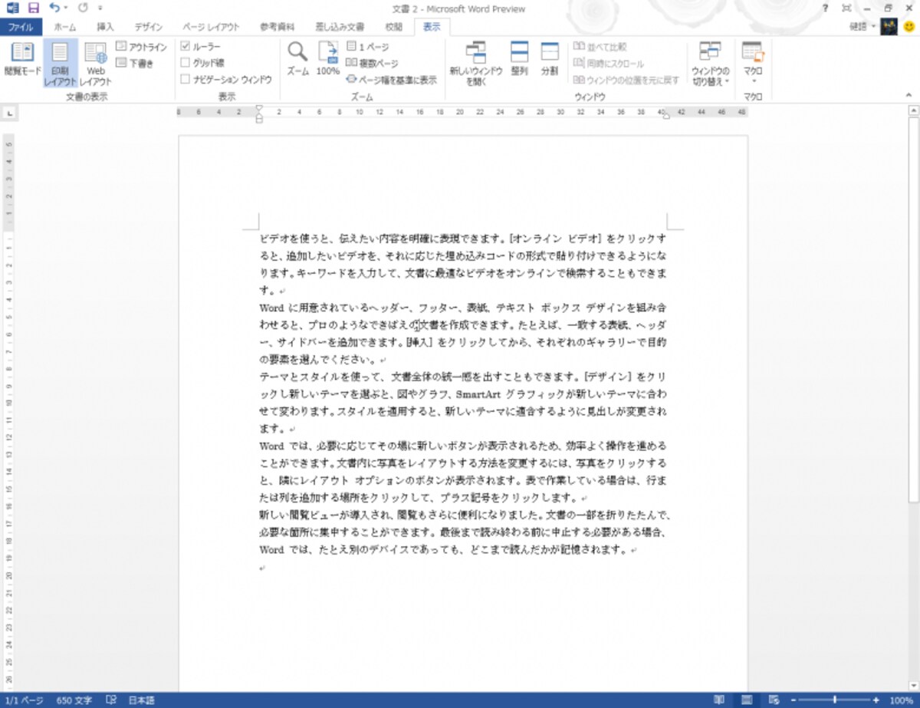Click 分割 (Split) window
The width and height of the screenshot is (920, 708).
click(x=550, y=60)
